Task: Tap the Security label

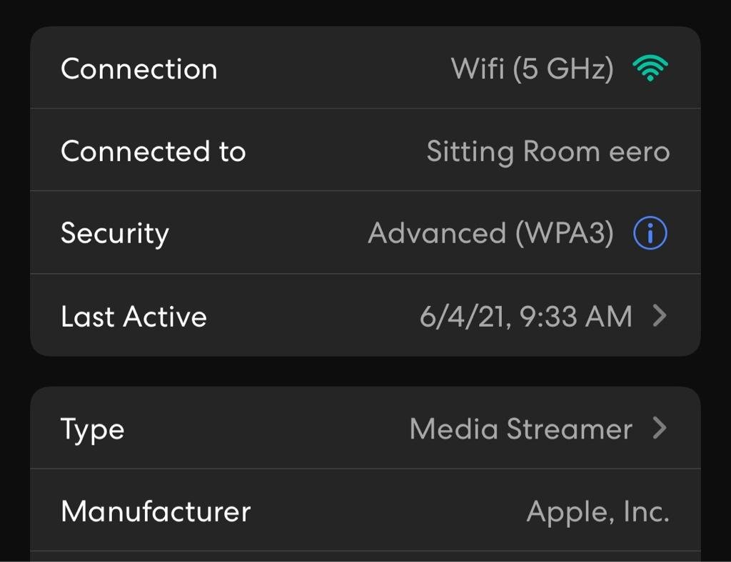Action: pyautogui.click(x=114, y=234)
